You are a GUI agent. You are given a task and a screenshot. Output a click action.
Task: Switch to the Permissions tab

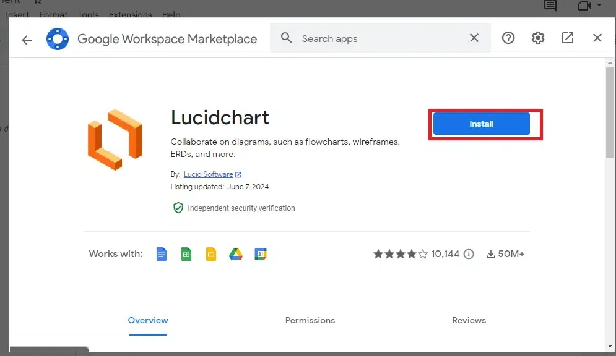pos(310,320)
